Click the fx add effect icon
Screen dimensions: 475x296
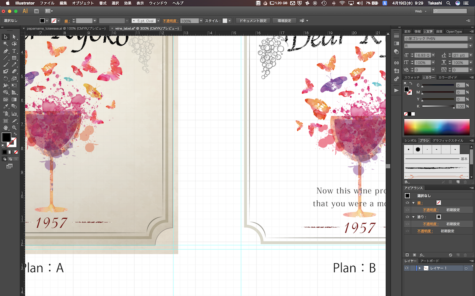tap(422, 255)
